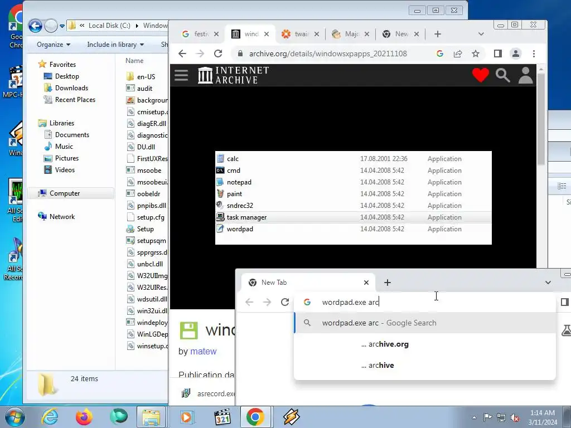Reload the archive.org page

coord(218,54)
